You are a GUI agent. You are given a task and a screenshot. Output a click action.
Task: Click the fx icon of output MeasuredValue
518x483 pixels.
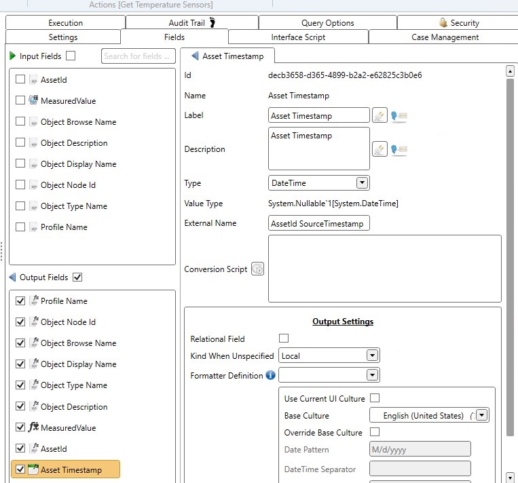pos(33,427)
